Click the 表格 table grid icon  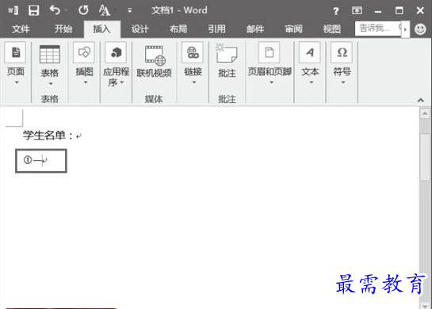pyautogui.click(x=50, y=54)
